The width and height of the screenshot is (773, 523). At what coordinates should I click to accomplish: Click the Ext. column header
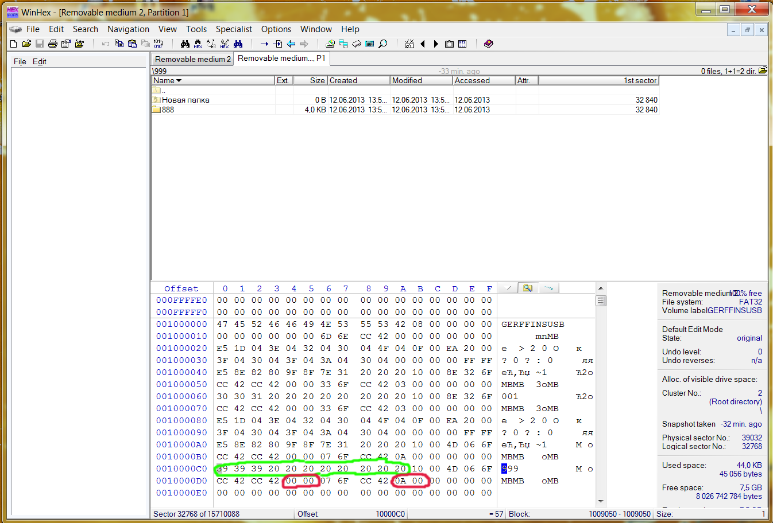(284, 81)
